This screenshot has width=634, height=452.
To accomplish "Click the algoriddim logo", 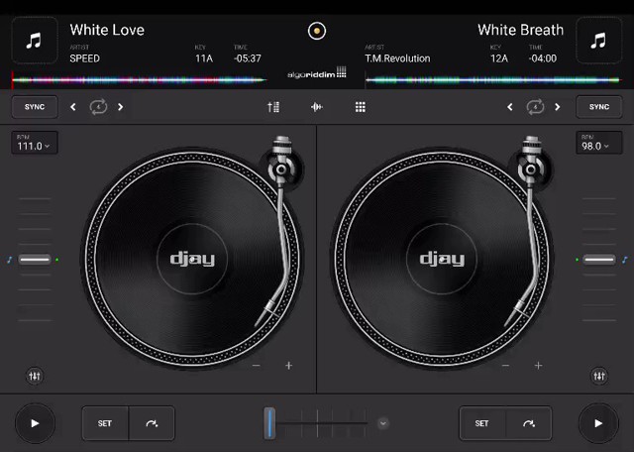I will (317, 72).
